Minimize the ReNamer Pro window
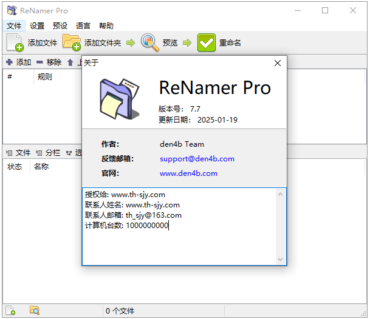 (x=298, y=10)
